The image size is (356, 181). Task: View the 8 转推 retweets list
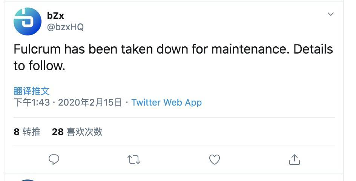[x=27, y=132]
